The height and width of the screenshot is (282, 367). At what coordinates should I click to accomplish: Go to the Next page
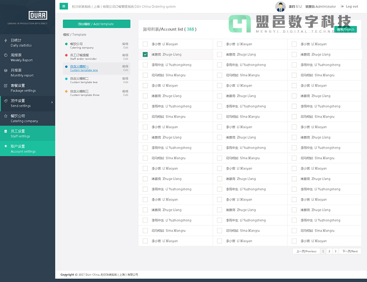tap(350, 251)
